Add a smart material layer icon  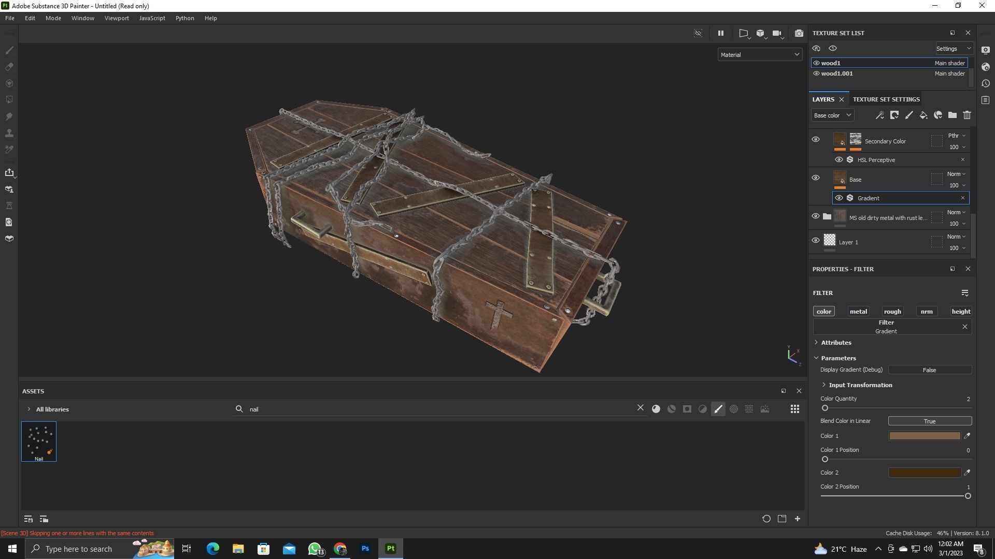tap(938, 115)
